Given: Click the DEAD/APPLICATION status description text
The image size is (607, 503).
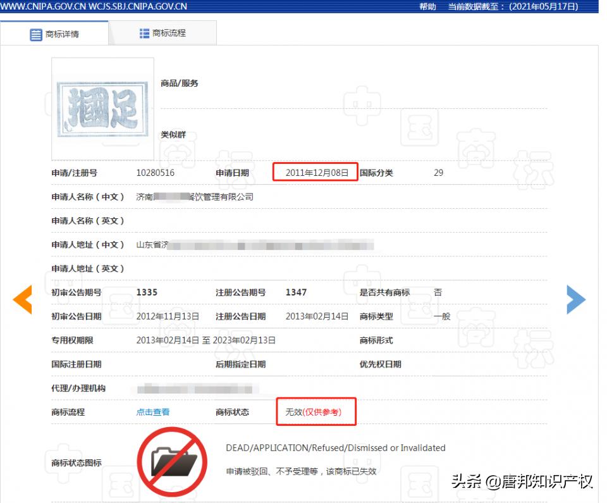Looking at the screenshot, I should 335,447.
